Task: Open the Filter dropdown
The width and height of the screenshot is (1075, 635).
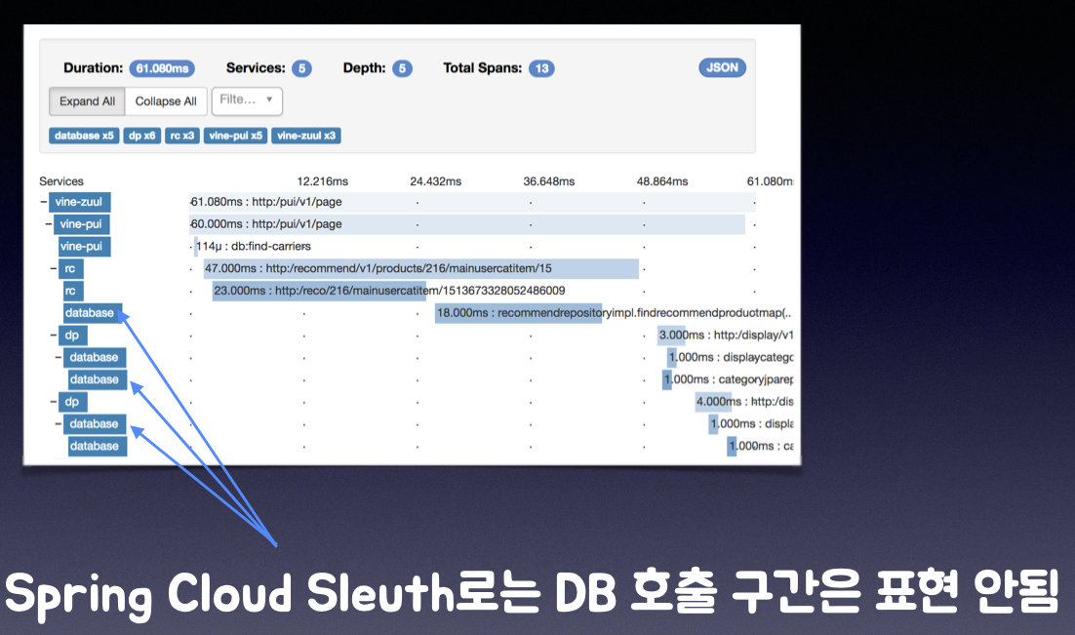Action: [247, 100]
